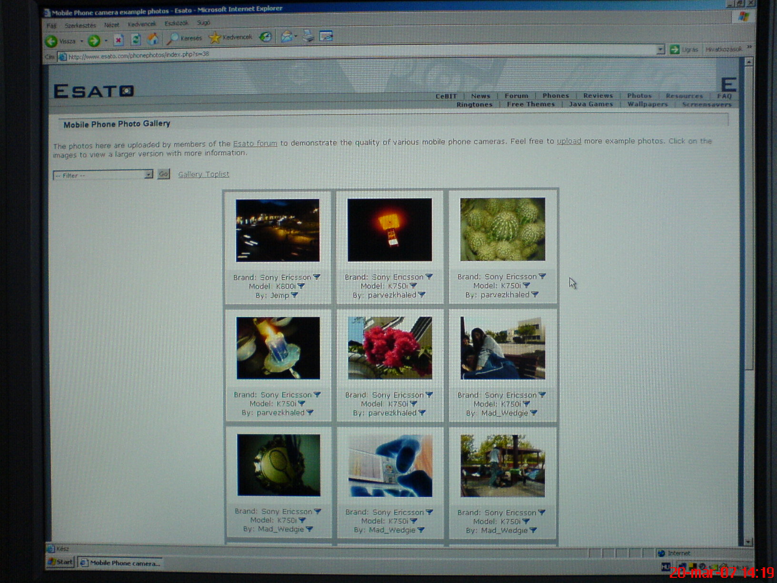Open the Forum navigation link
Screen dimensions: 777x583
click(517, 96)
